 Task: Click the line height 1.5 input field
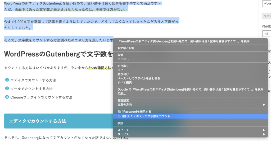pos(267,34)
